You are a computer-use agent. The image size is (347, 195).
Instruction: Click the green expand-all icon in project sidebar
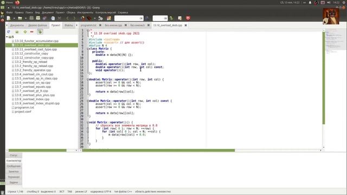(x=25, y=32)
